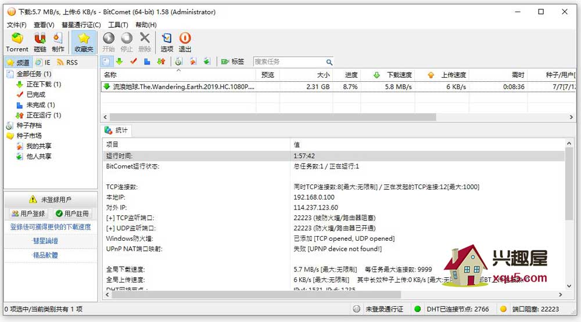Click the 用户註冊 register button

tap(72, 214)
